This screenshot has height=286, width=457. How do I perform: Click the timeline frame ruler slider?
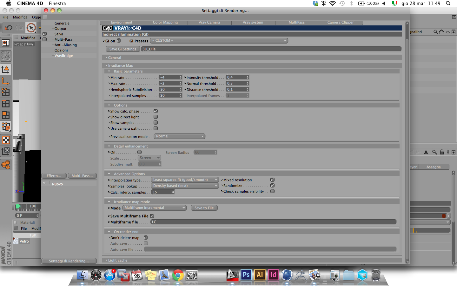pyautogui.click(x=28, y=208)
